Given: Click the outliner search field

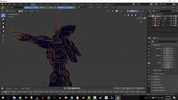Looking at the screenshot, I should pyautogui.click(x=164, y=11).
